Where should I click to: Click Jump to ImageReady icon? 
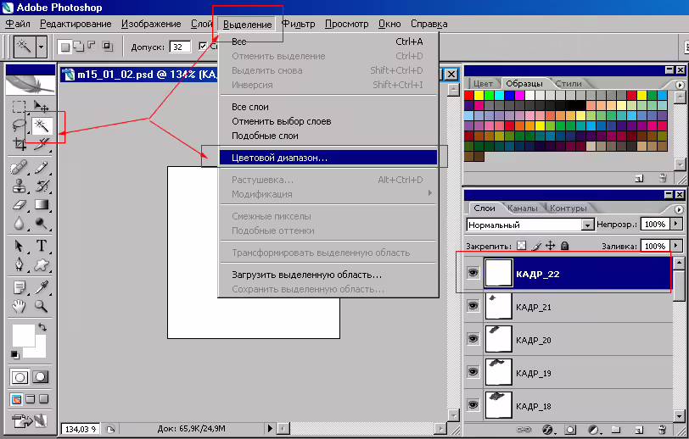coord(30,421)
